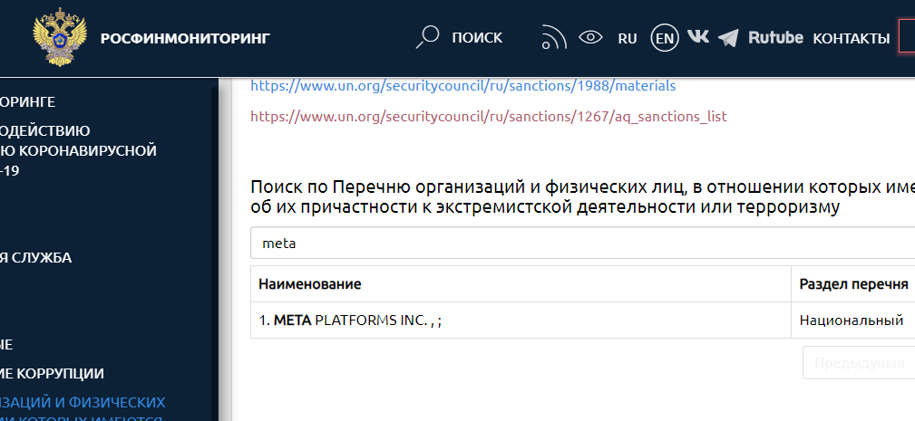This screenshot has width=915, height=421.
Task: Toggle the visually impaired eye icon
Action: [x=591, y=37]
